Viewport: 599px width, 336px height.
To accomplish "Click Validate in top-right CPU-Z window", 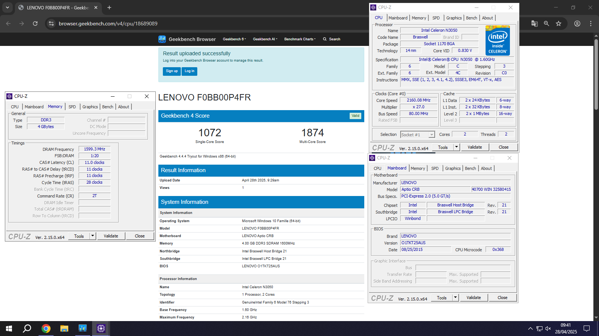I will [x=475, y=147].
